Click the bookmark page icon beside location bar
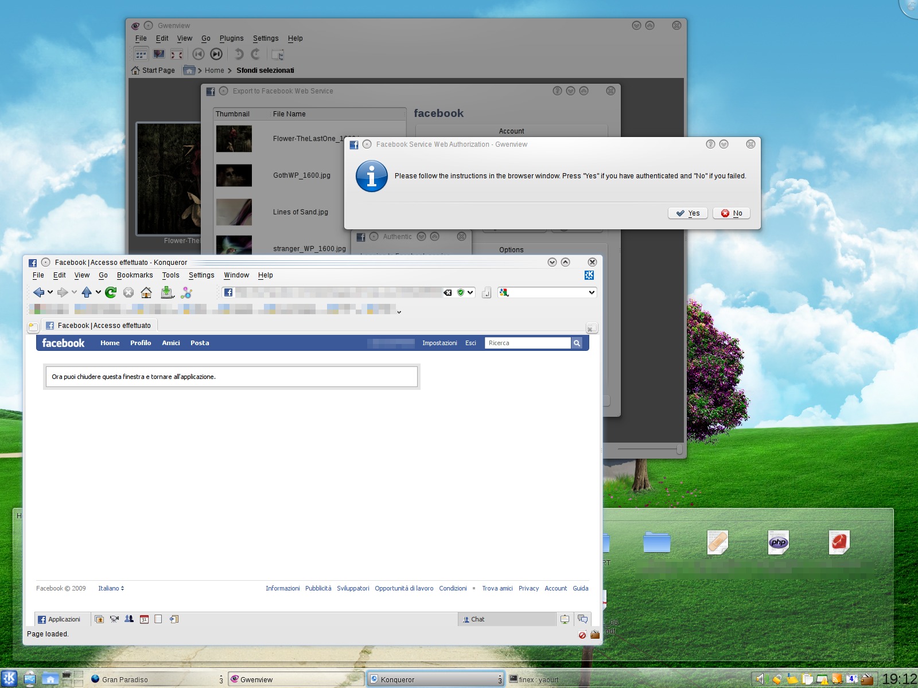Screen dimensions: 918x688 tap(487, 292)
